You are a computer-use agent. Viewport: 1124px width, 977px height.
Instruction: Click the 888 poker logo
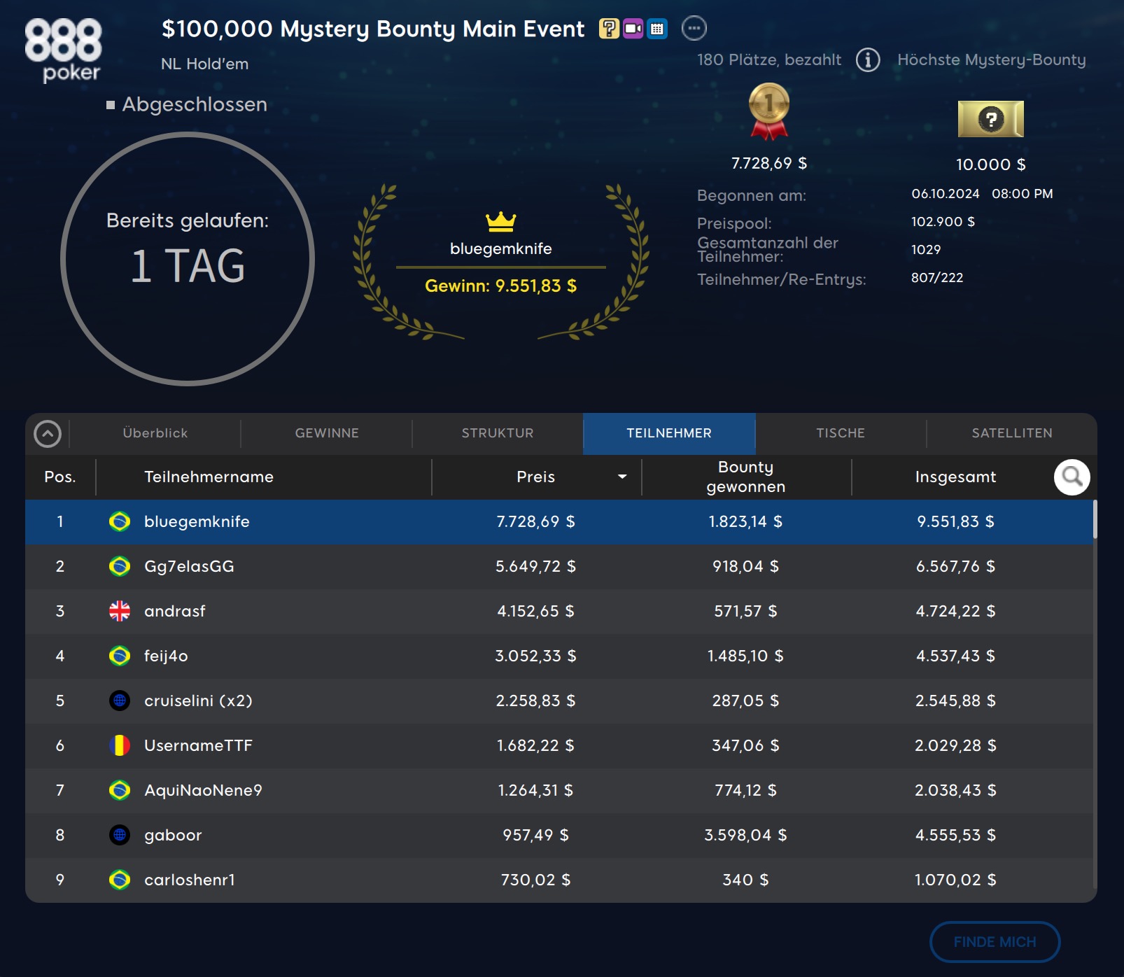tap(63, 50)
